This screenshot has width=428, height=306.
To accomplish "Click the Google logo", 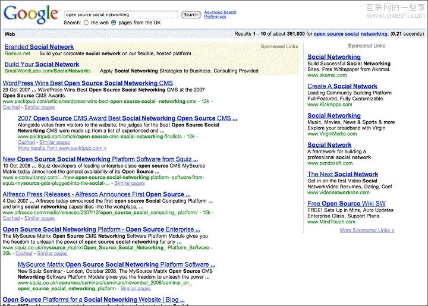I will pyautogui.click(x=31, y=14).
